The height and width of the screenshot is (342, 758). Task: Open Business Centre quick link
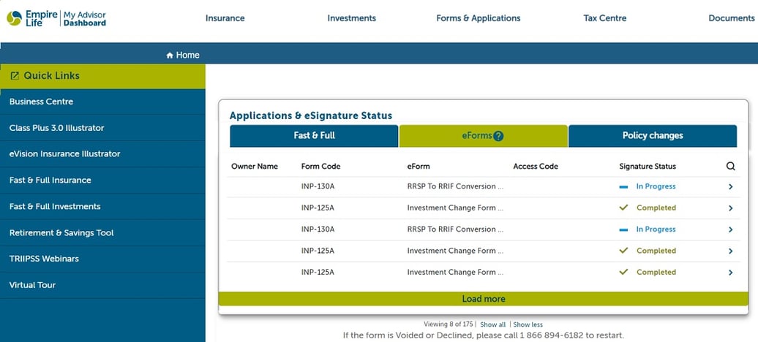pos(102,102)
